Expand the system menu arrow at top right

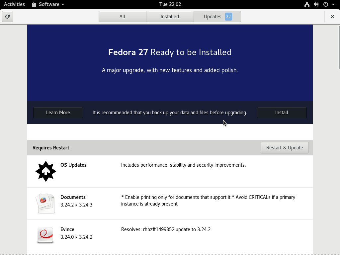pos(333,4)
